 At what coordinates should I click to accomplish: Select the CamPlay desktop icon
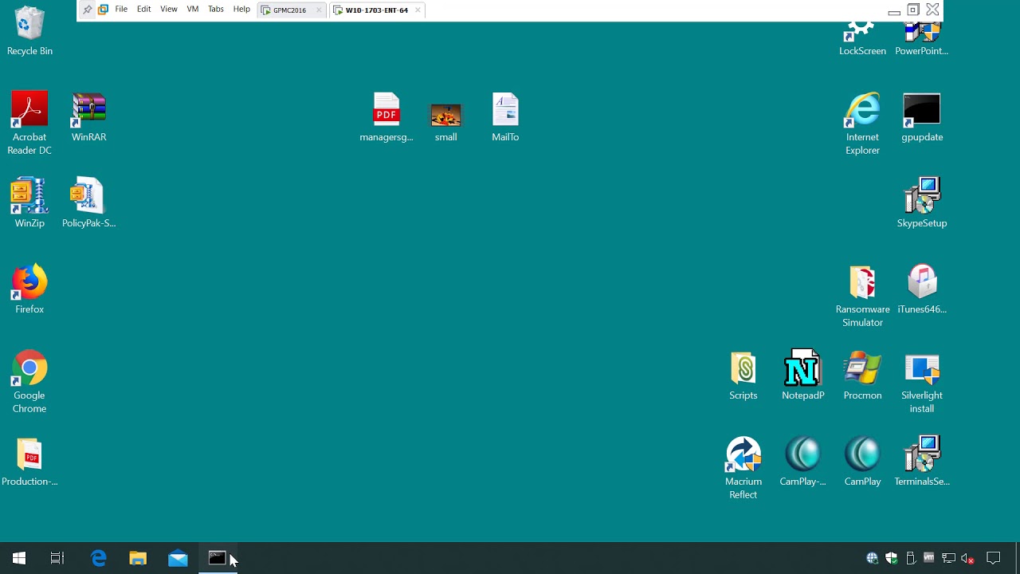862,462
